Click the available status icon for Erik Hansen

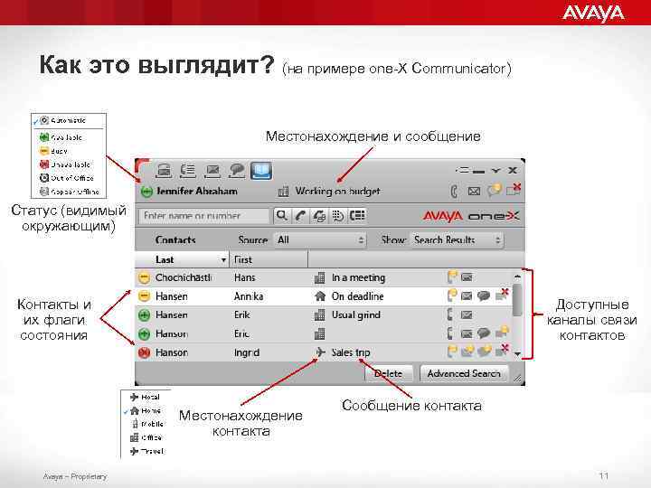pos(144,315)
